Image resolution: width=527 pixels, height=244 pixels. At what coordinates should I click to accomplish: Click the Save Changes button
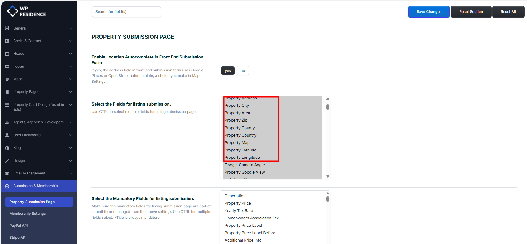pyautogui.click(x=429, y=12)
